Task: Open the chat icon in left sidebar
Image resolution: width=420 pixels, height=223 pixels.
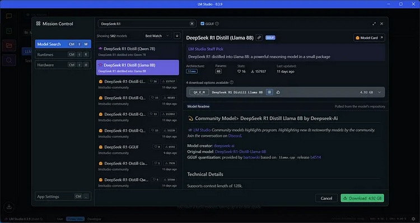Action: click(9, 16)
